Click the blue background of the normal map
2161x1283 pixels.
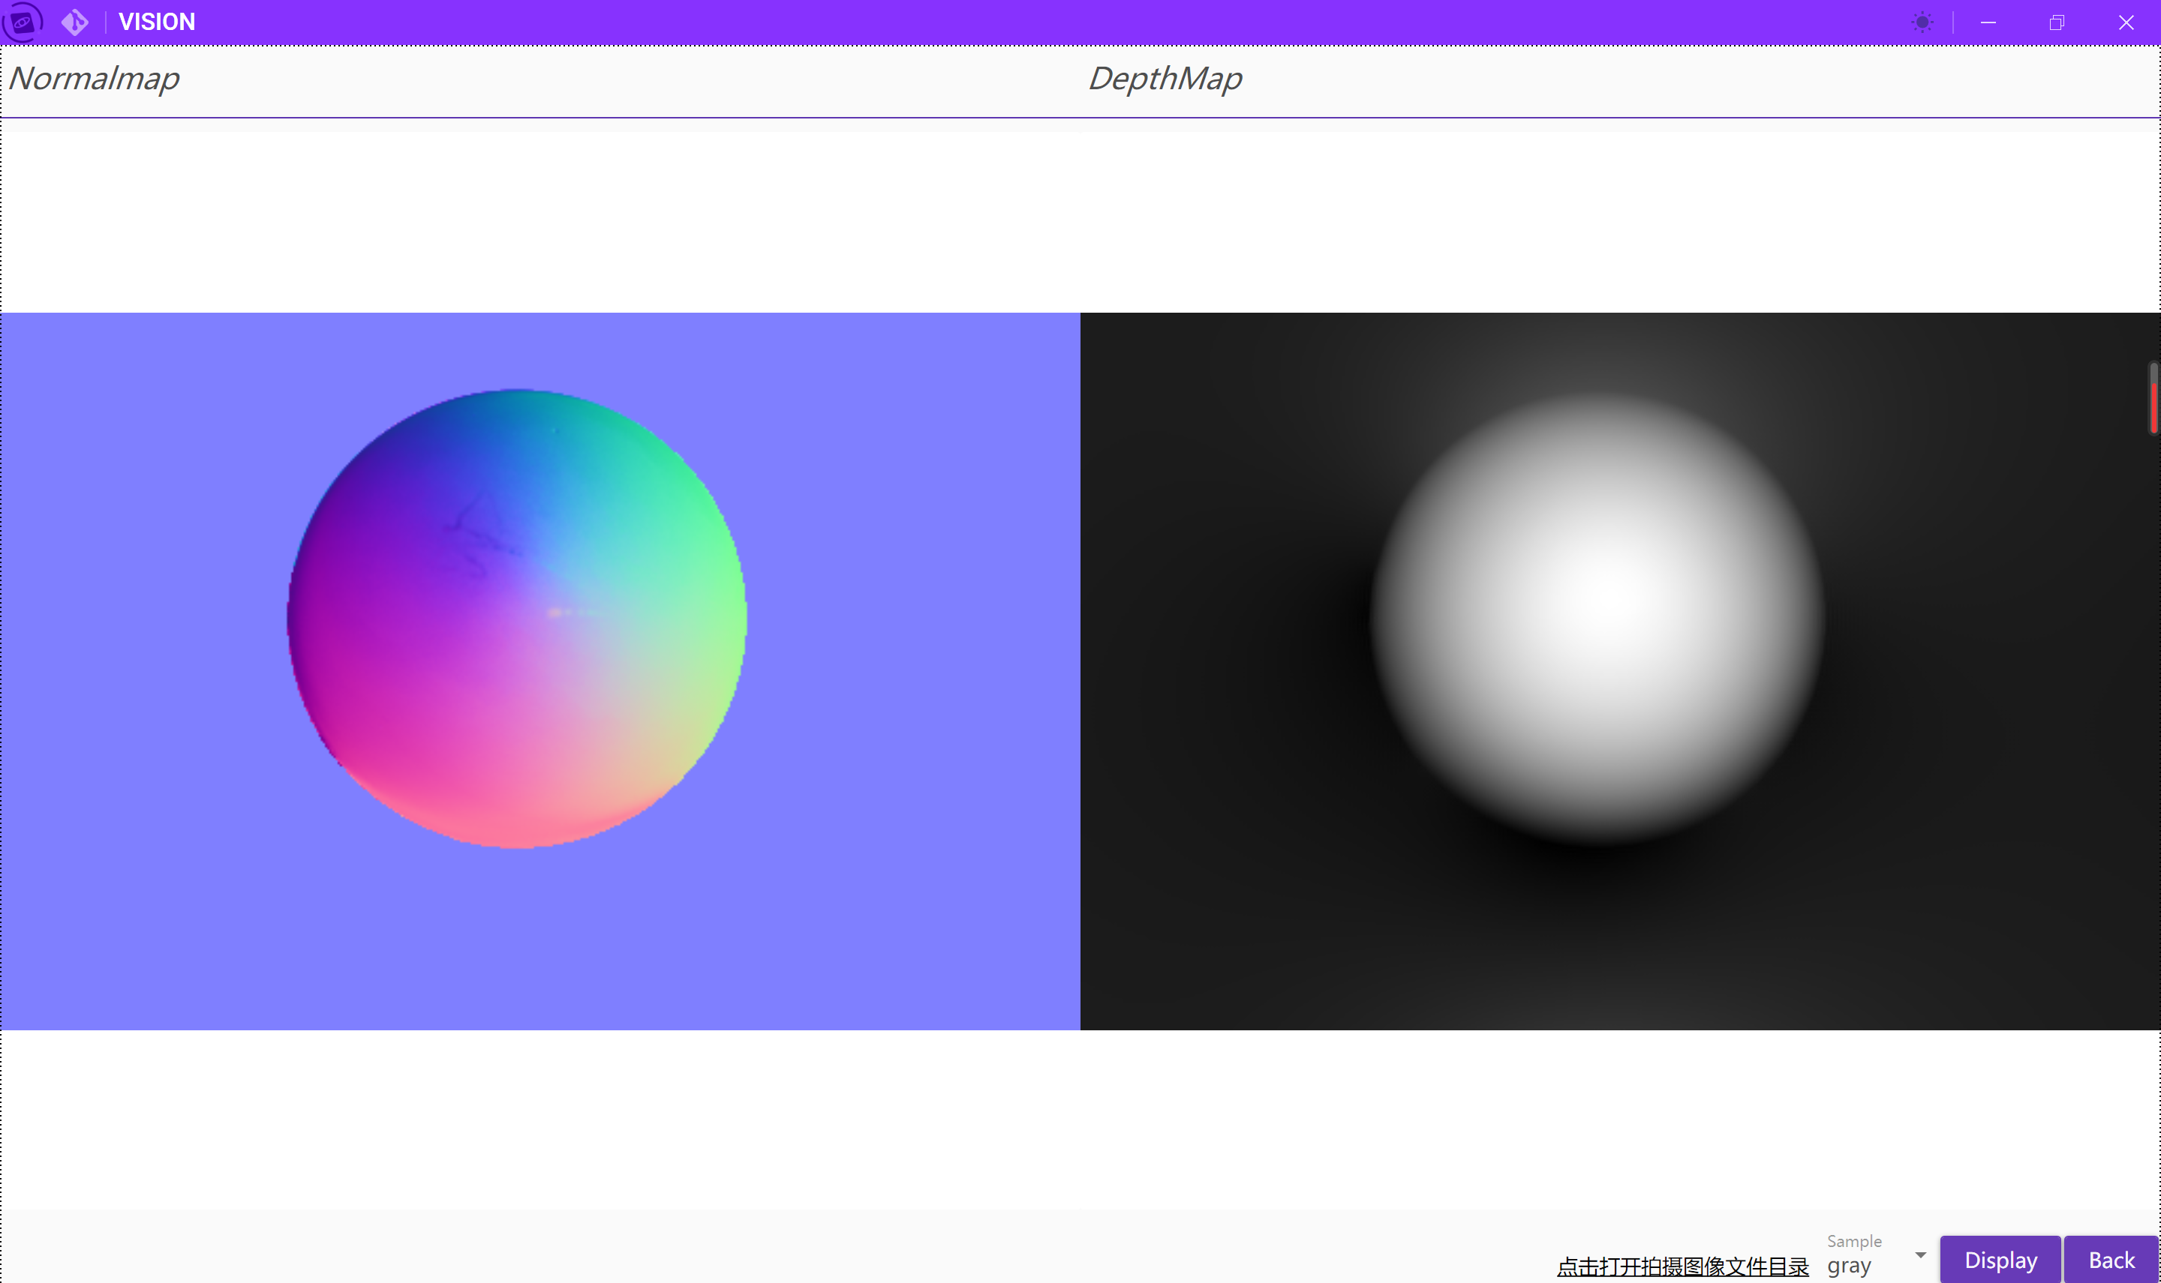(909, 908)
